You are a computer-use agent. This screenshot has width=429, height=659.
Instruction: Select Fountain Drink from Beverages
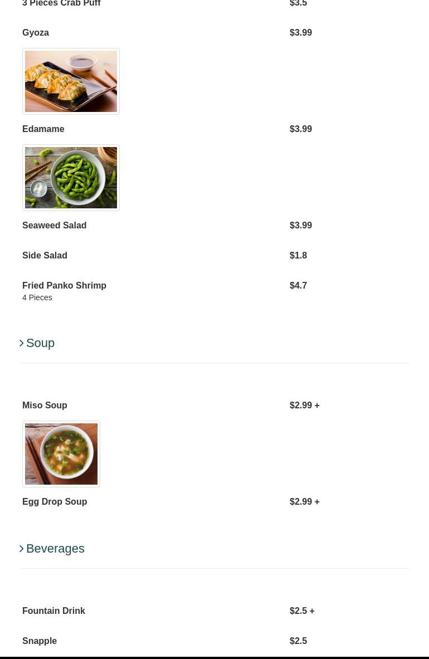point(53,611)
